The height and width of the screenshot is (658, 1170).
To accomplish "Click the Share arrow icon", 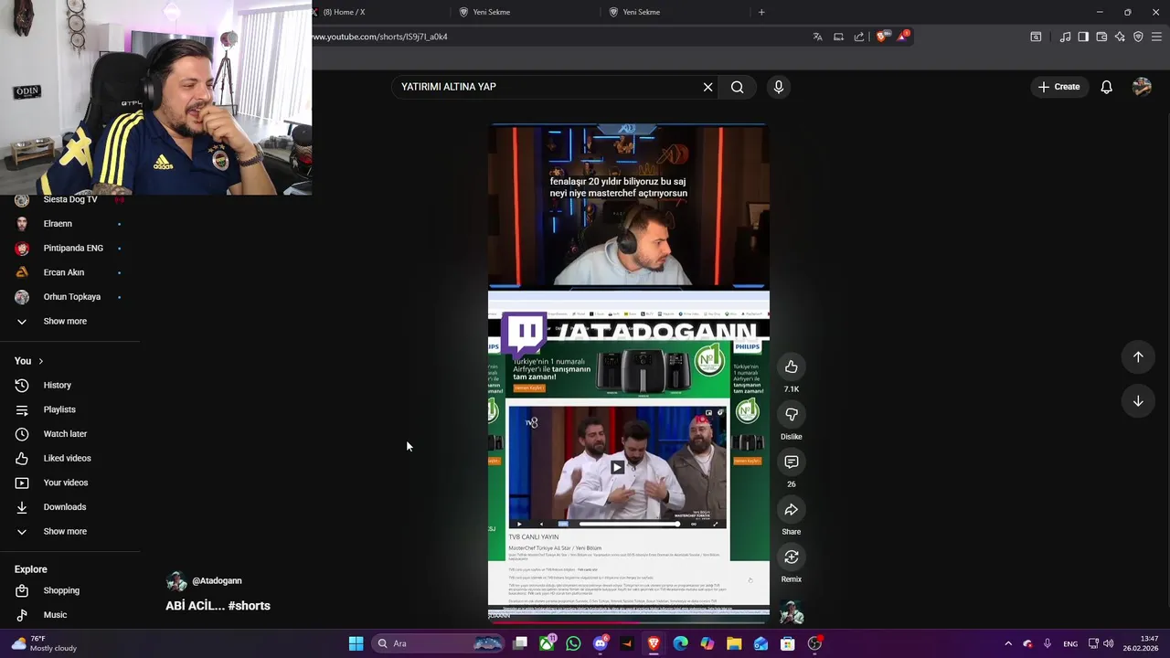I will [792, 509].
